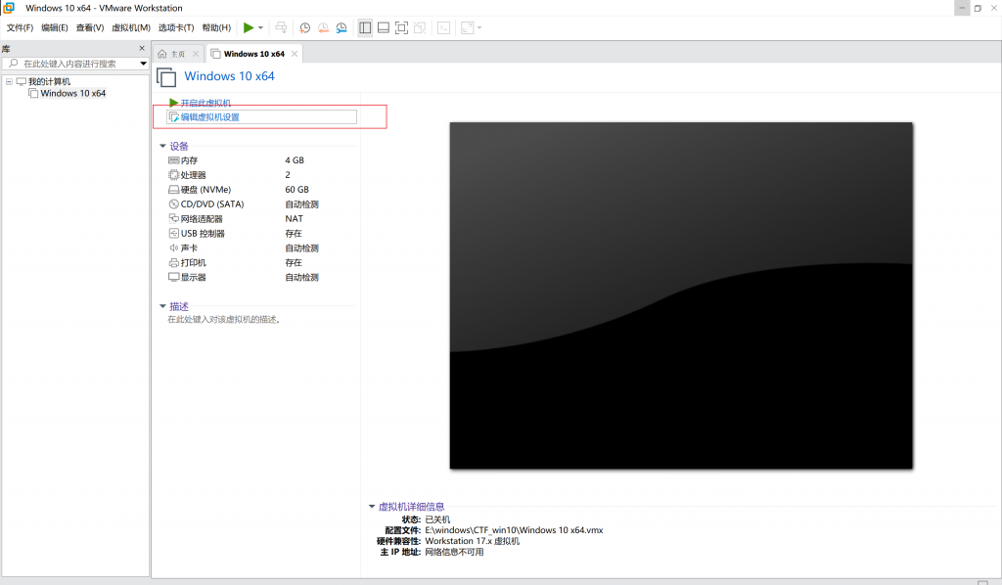Toggle the library sidebar view button

365,27
